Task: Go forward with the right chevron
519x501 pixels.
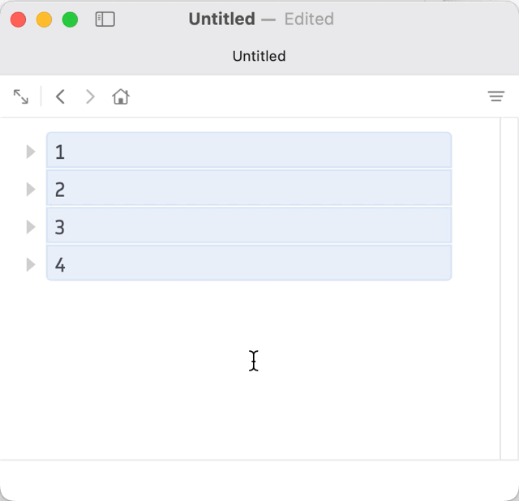Action: pos(90,97)
